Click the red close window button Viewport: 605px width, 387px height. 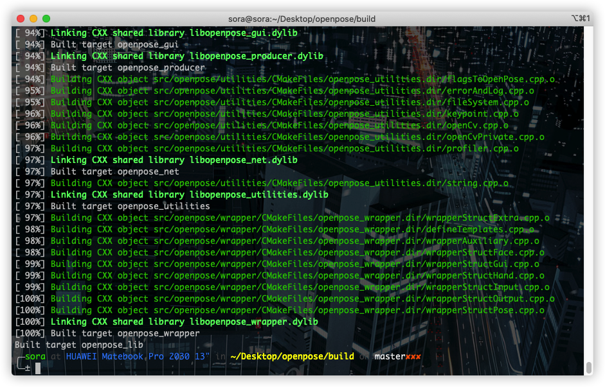(x=21, y=19)
